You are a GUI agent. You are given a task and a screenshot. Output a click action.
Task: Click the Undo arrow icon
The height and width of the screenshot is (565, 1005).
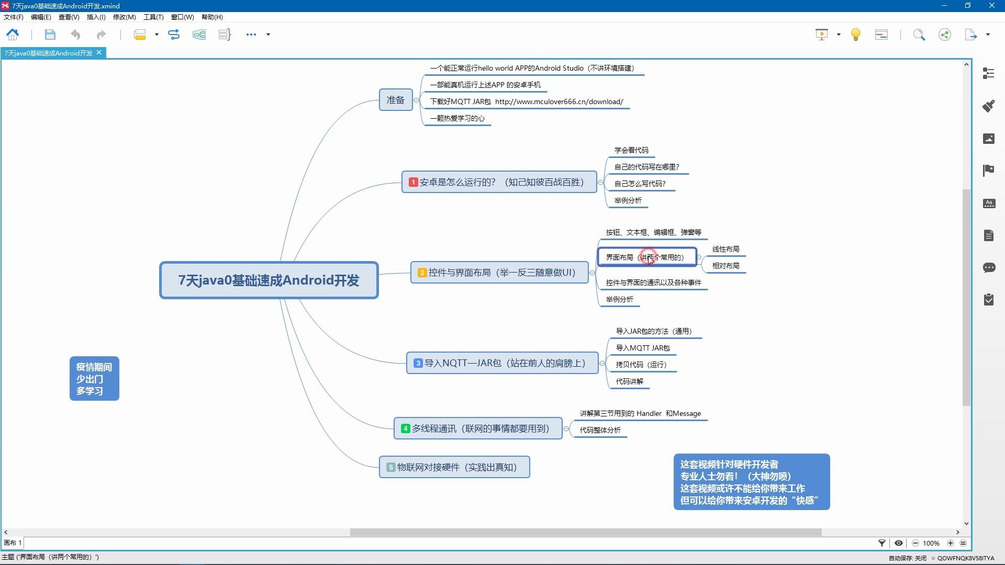(x=75, y=35)
